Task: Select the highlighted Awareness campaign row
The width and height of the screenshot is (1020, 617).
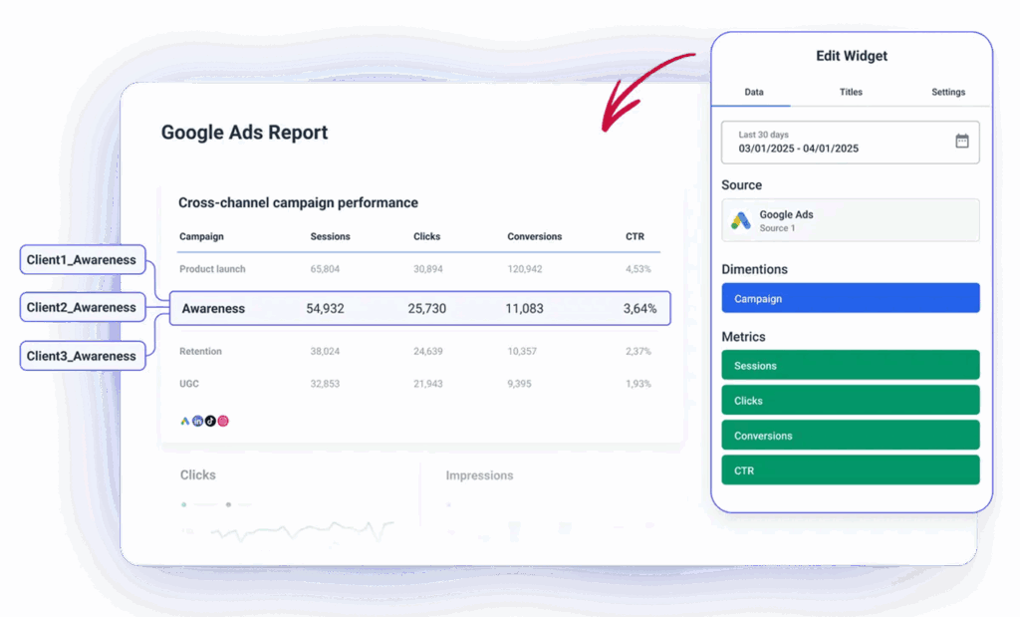Action: pyautogui.click(x=418, y=309)
